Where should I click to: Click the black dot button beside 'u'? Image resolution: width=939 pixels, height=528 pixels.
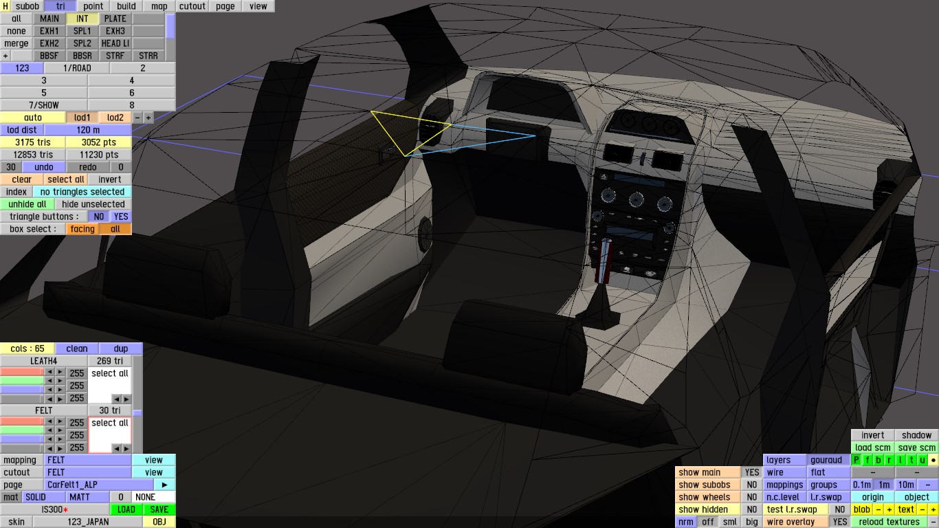933,460
